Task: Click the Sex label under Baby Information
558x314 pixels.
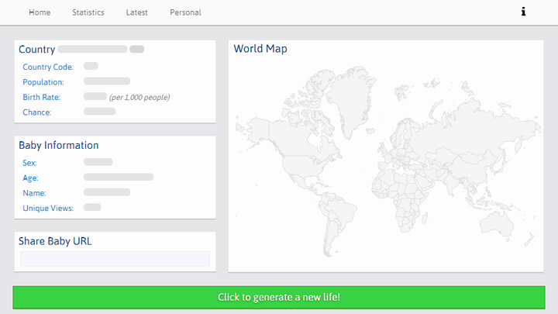Action: (x=29, y=163)
